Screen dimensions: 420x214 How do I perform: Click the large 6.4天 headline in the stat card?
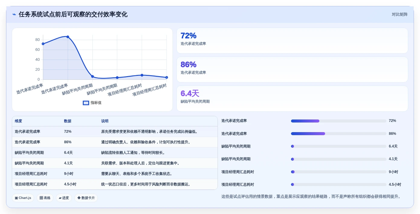[190, 93]
